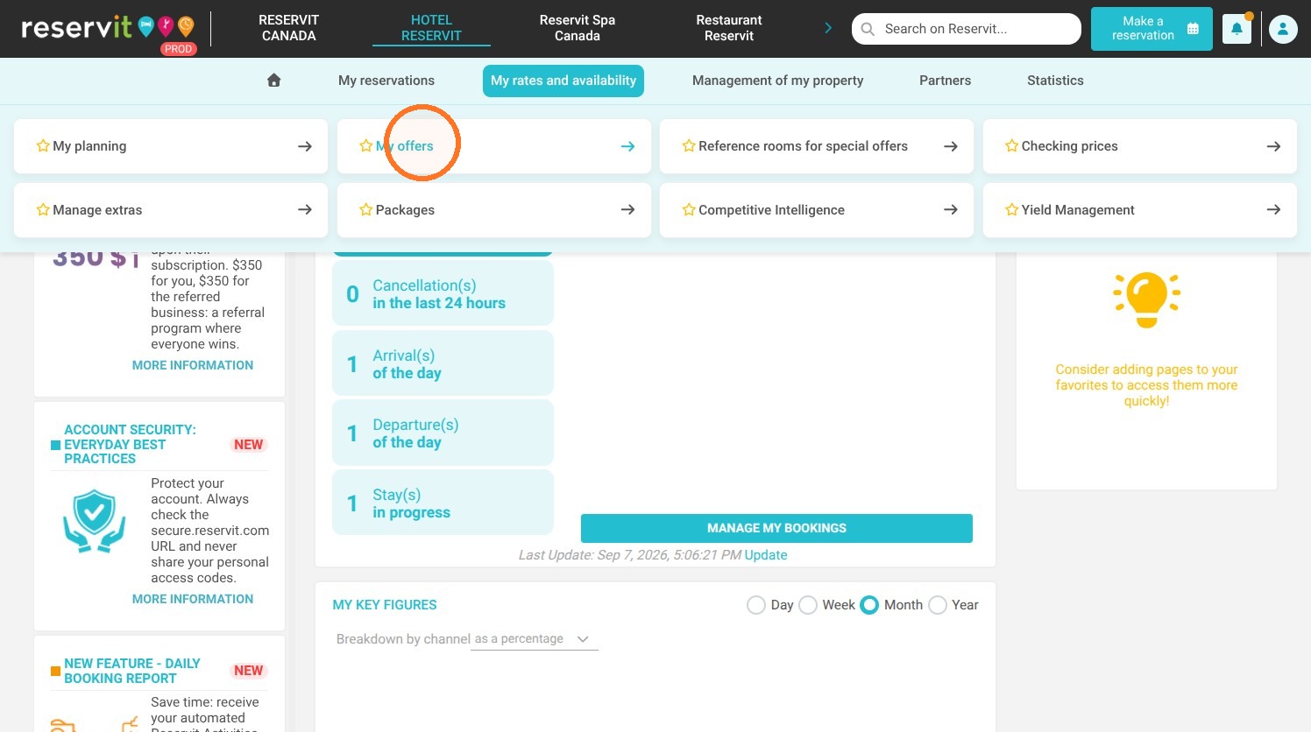Switch to the RESERVIT CANADA property tab
This screenshot has width=1311, height=732.
(289, 28)
